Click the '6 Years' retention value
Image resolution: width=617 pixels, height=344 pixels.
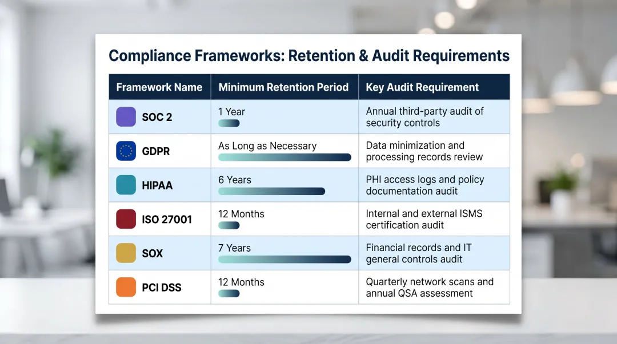click(x=235, y=180)
